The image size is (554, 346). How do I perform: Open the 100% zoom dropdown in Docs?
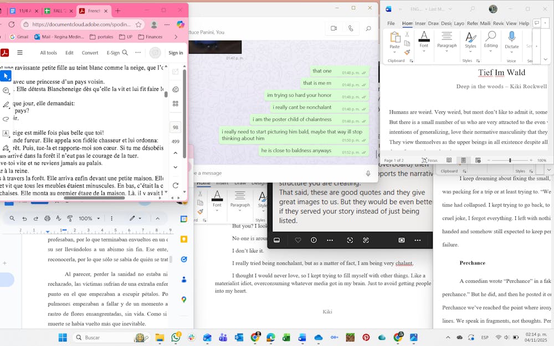tap(89, 219)
